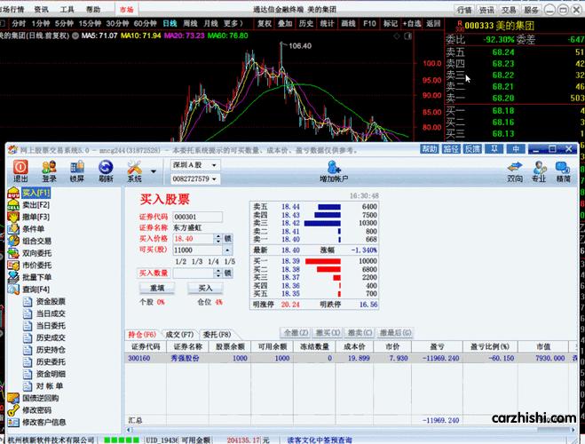Open 组合交易 in the sidebar

pyautogui.click(x=37, y=241)
